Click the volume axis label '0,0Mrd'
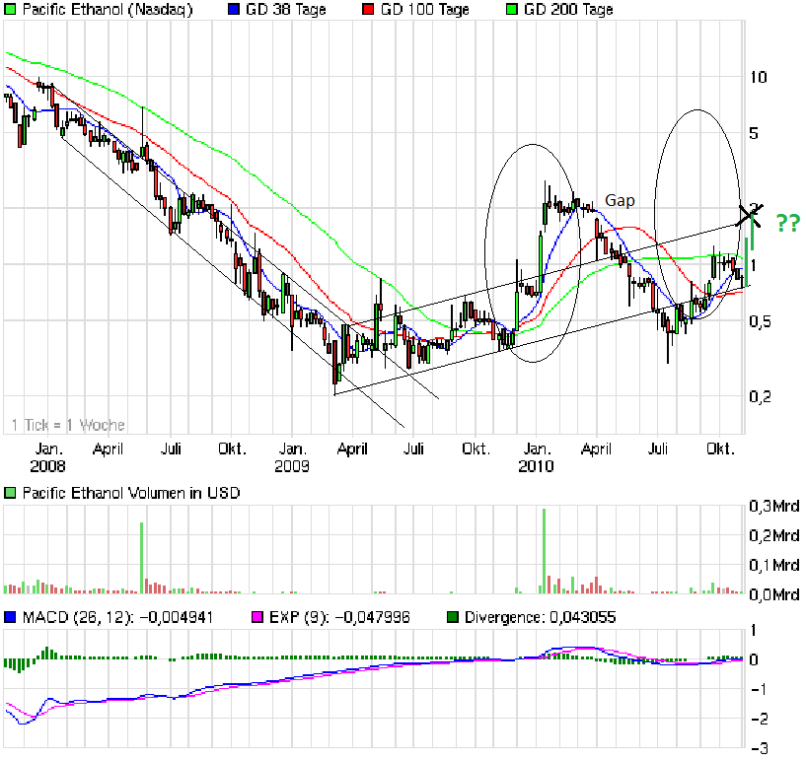This screenshot has width=806, height=760. [x=774, y=594]
